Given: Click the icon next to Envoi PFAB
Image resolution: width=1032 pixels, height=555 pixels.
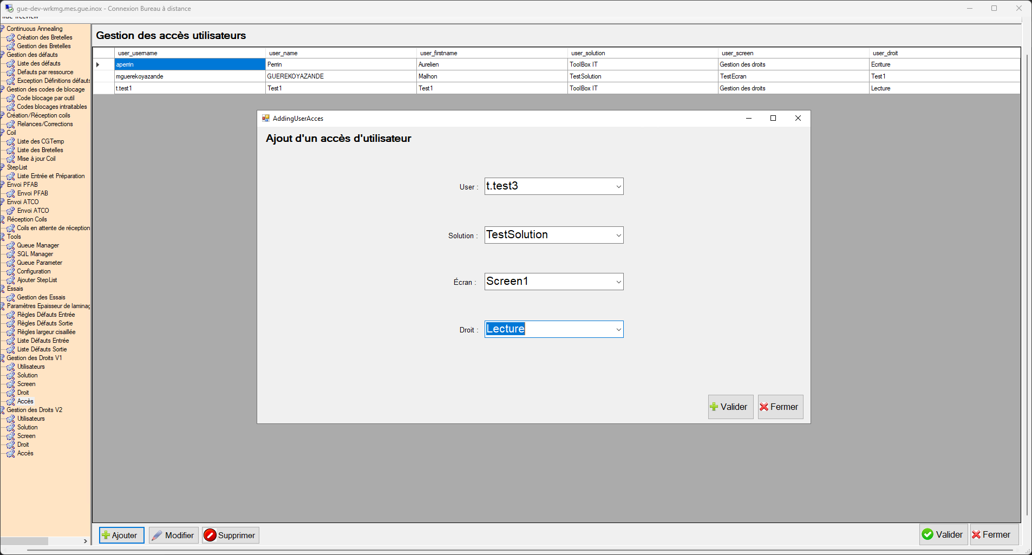Looking at the screenshot, I should (x=11, y=194).
